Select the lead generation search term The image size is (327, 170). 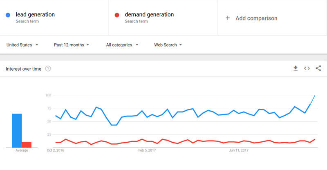click(x=35, y=15)
